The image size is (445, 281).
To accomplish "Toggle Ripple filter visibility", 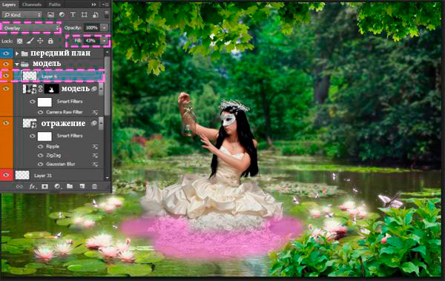I will (40, 147).
